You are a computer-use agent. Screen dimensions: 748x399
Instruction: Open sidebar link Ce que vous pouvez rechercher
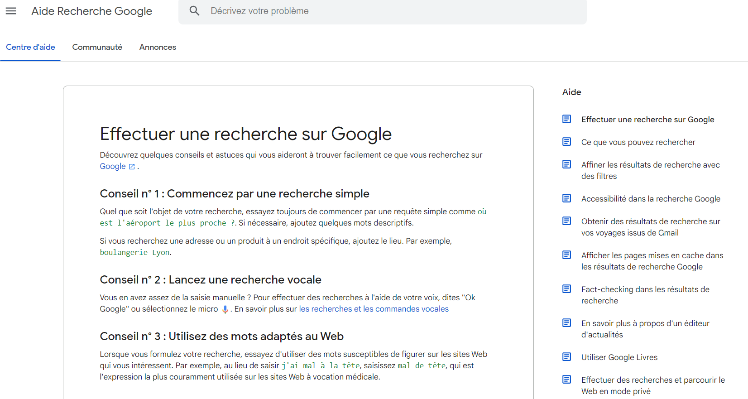638,142
